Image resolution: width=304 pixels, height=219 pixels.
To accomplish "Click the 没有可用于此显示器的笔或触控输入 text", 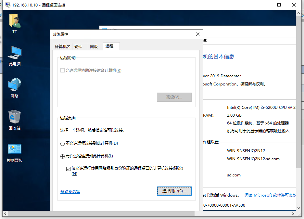I will pos(258,131).
